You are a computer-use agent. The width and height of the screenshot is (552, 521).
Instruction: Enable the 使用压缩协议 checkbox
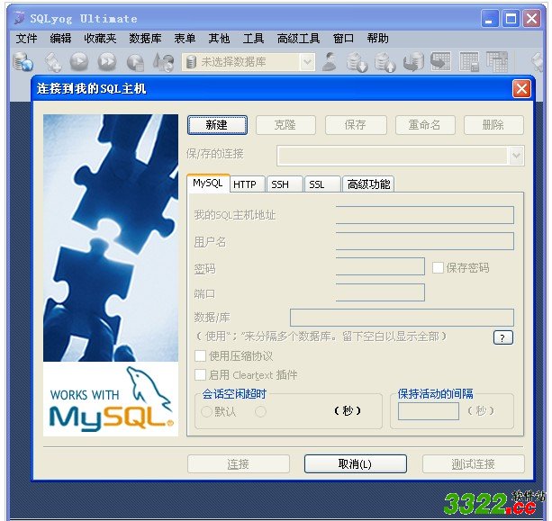coord(201,356)
